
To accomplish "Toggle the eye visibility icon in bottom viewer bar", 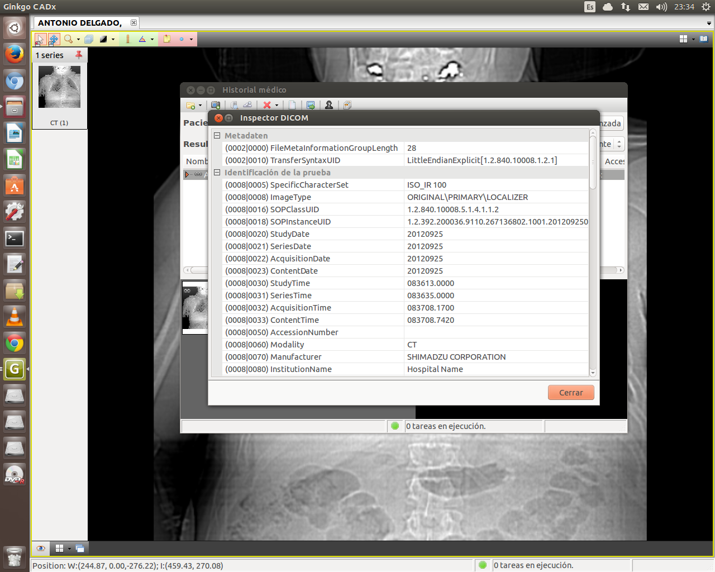I will coord(40,549).
